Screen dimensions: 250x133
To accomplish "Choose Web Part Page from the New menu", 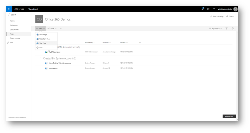I will click(46, 39).
